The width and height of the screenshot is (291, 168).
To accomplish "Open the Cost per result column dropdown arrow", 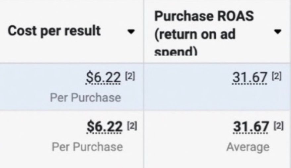I will pyautogui.click(x=131, y=32).
